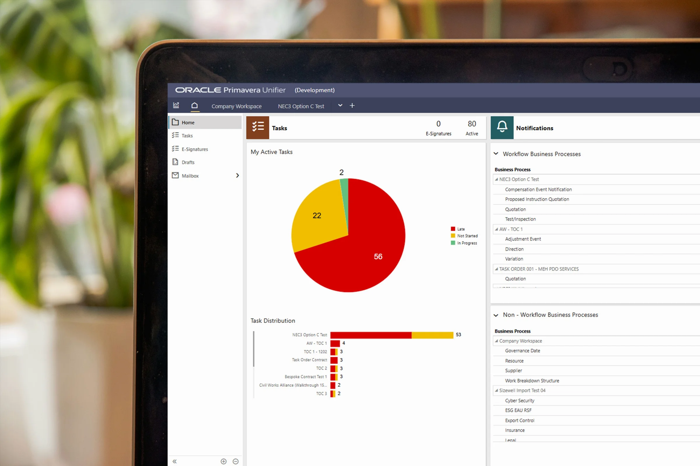Click the TOC 3 distribution bar
Image resolution: width=700 pixels, height=466 pixels.
[333, 393]
